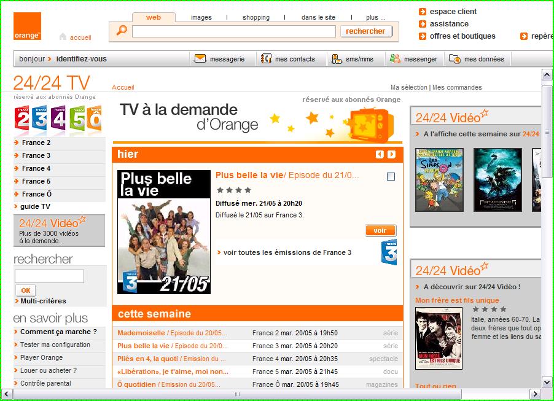Image resolution: width=554 pixels, height=401 pixels.
Task: Open mes contacts address book icon
Action: [266, 59]
